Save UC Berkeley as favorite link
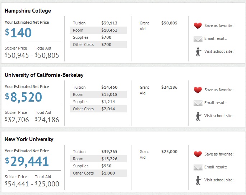Viewport: 246px width, 195px height. [x=219, y=90]
